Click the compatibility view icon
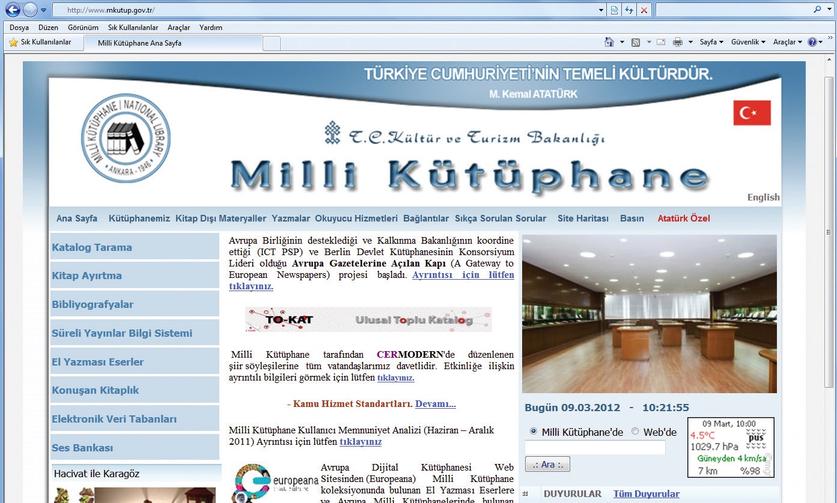 pos(614,10)
